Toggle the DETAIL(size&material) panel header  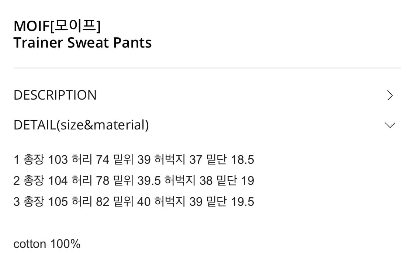[x=81, y=125]
